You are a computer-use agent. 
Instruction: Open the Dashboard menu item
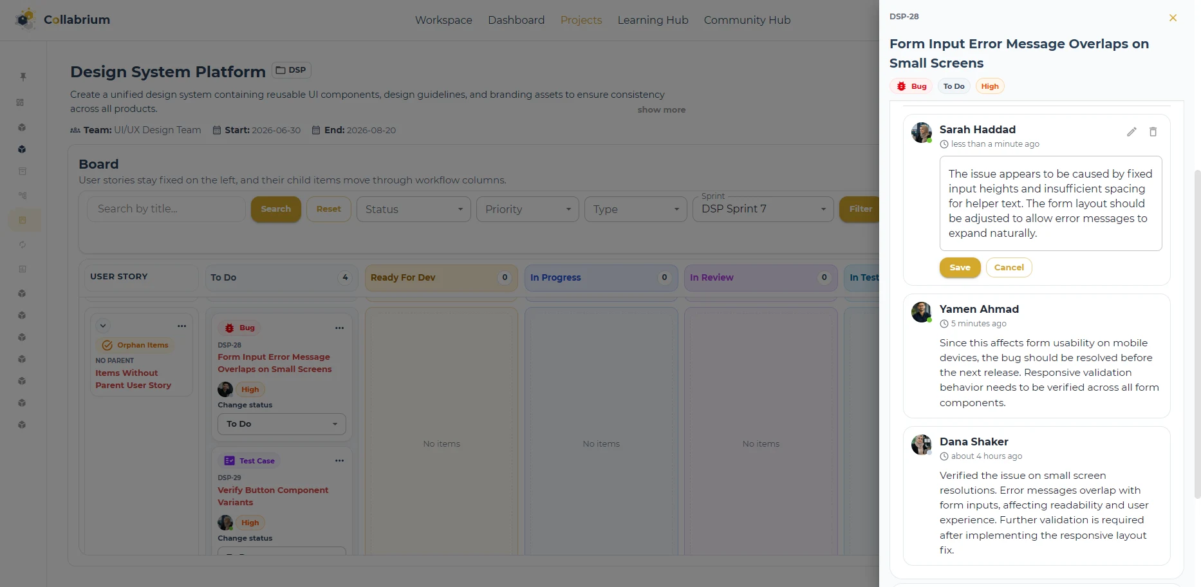pos(516,20)
